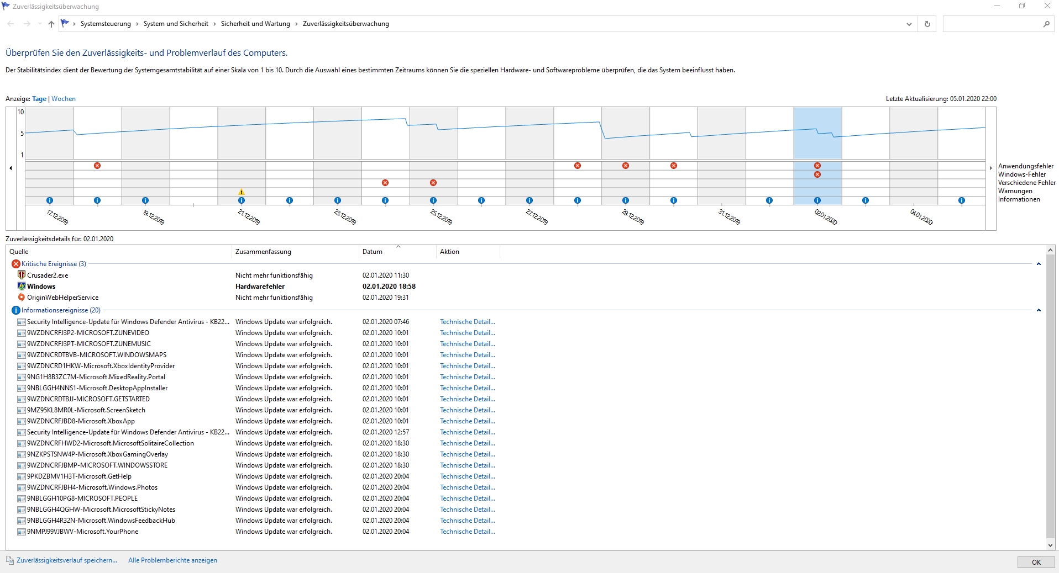Click the information icon for 27.12.2019
The width and height of the screenshot is (1059, 573).
[529, 200]
